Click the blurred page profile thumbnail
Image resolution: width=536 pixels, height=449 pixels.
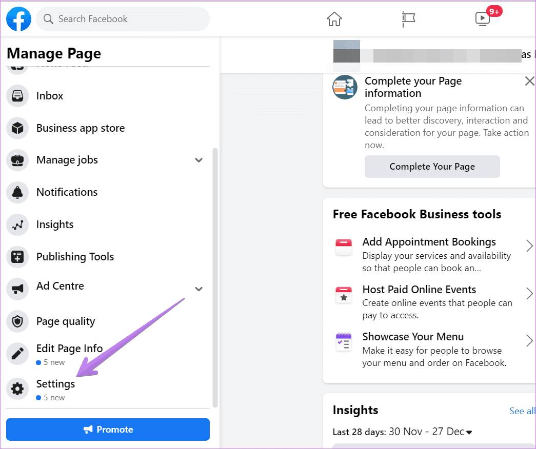click(346, 51)
